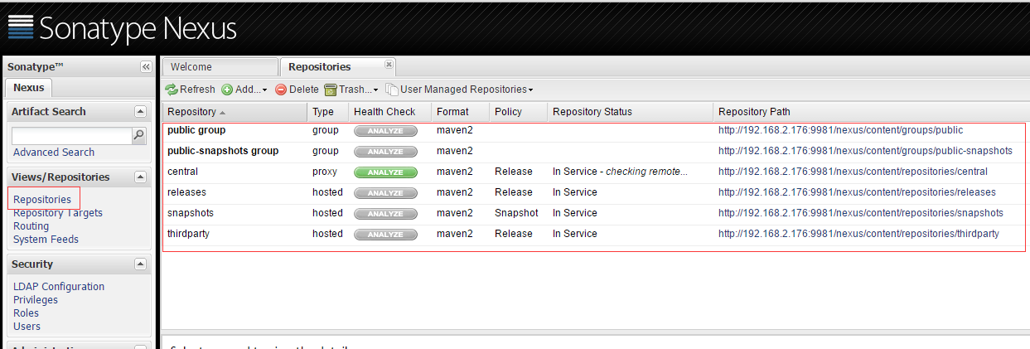The height and width of the screenshot is (349, 1030).
Task: Collapse the Security panel
Action: click(140, 264)
